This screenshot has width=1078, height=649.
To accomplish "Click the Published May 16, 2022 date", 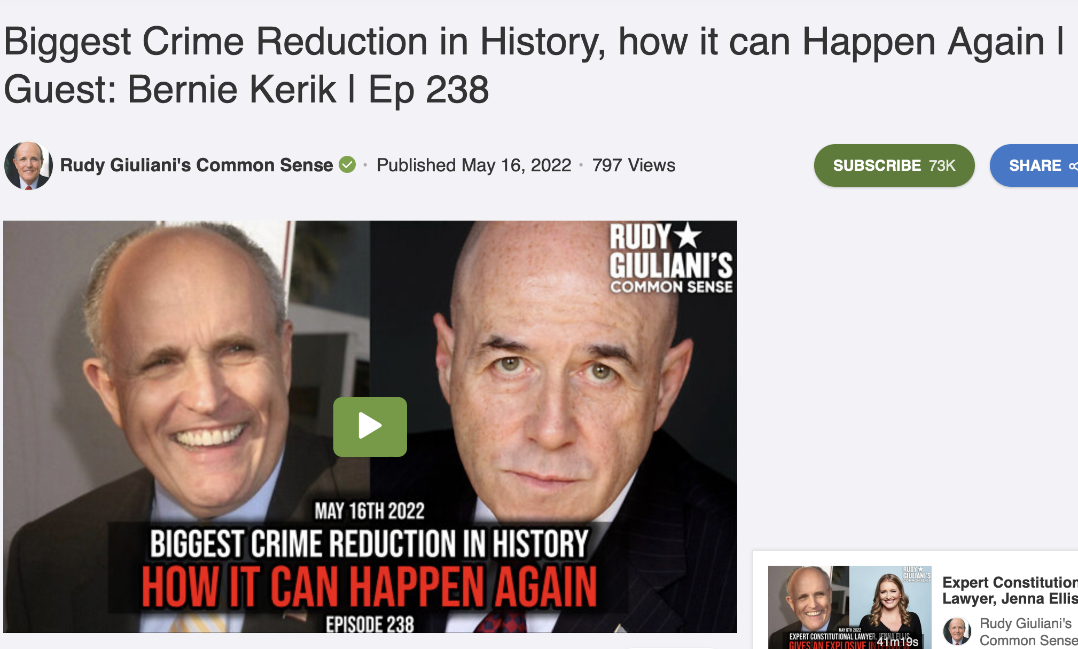I will point(474,165).
